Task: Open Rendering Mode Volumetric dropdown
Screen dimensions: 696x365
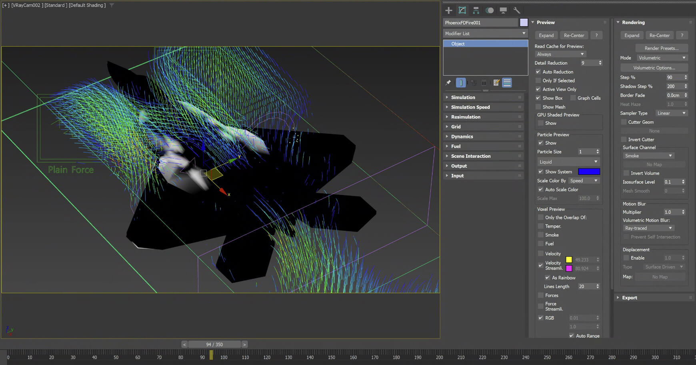Action: pyautogui.click(x=662, y=58)
